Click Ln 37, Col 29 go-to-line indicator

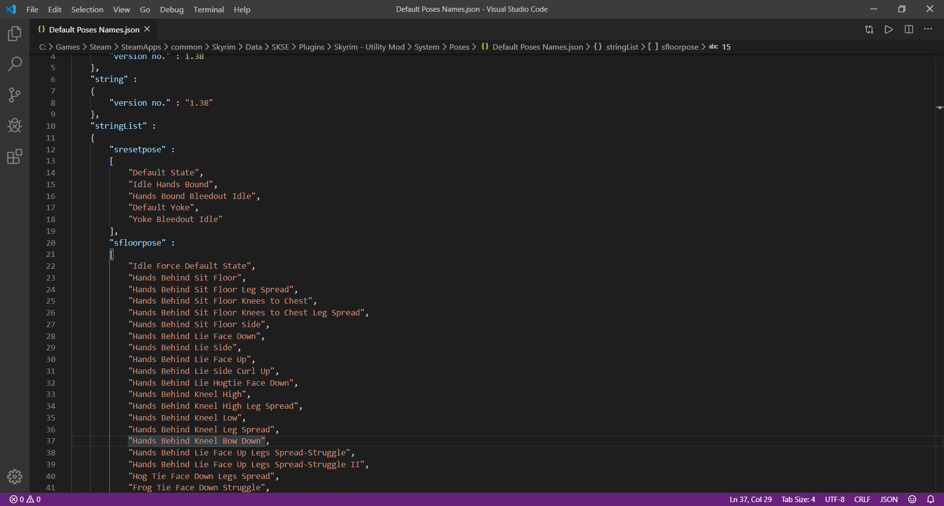coord(750,499)
